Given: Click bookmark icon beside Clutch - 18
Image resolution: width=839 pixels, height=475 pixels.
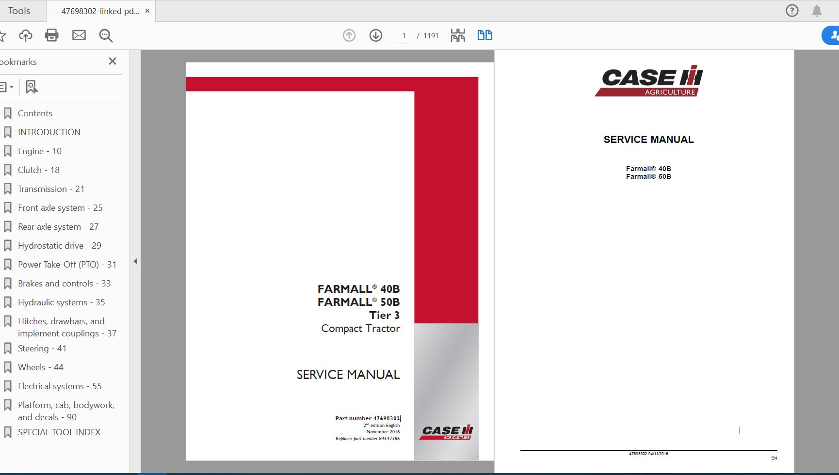Looking at the screenshot, I should pyautogui.click(x=8, y=170).
